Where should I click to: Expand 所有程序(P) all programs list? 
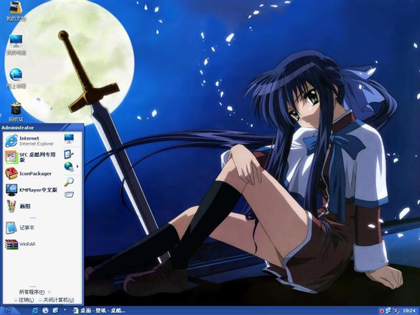click(x=35, y=292)
